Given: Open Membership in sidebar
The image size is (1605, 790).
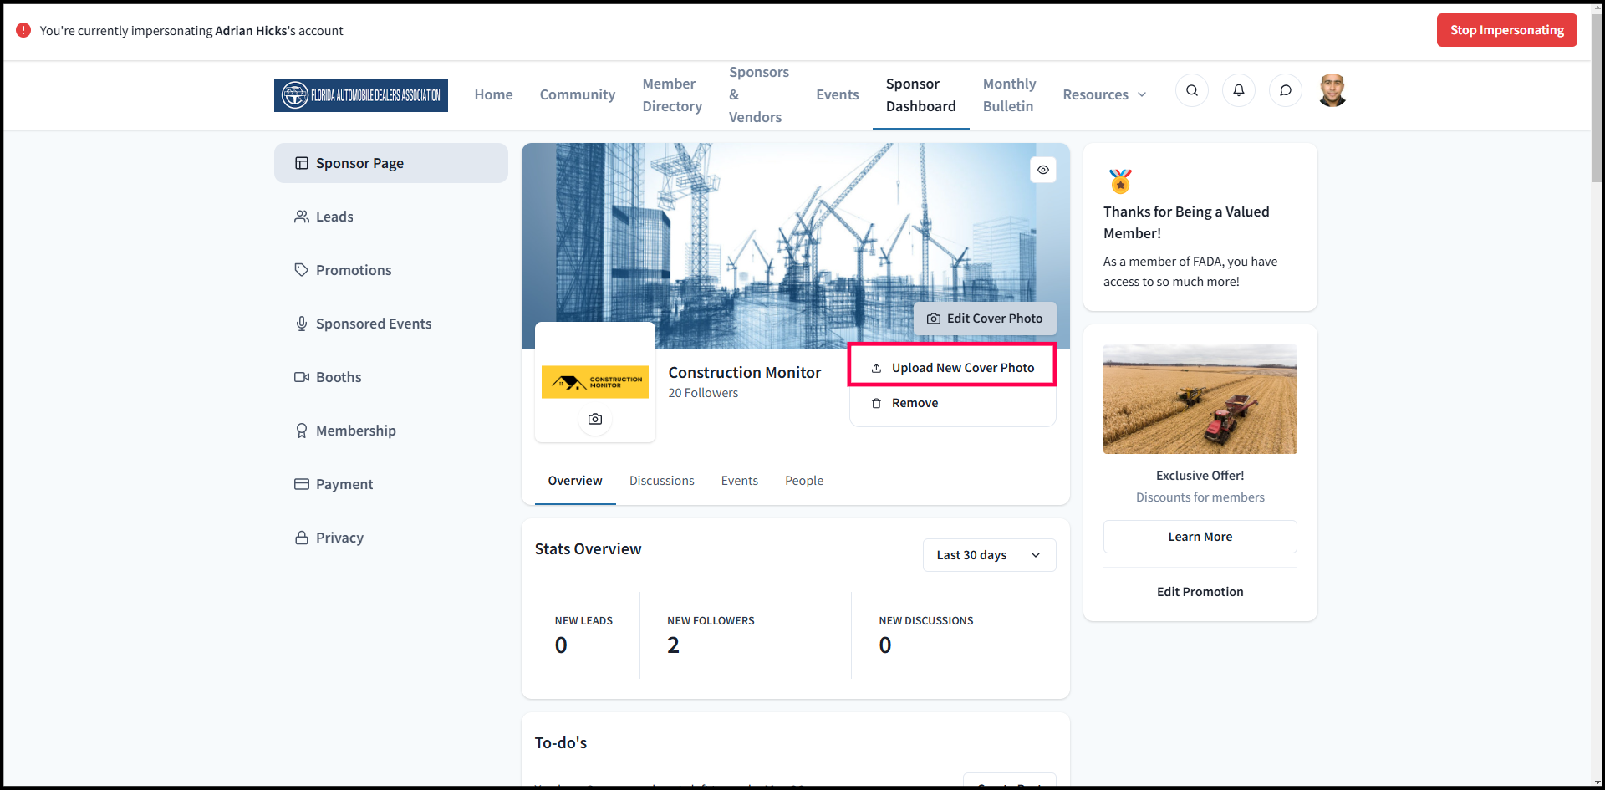Looking at the screenshot, I should 391,431.
